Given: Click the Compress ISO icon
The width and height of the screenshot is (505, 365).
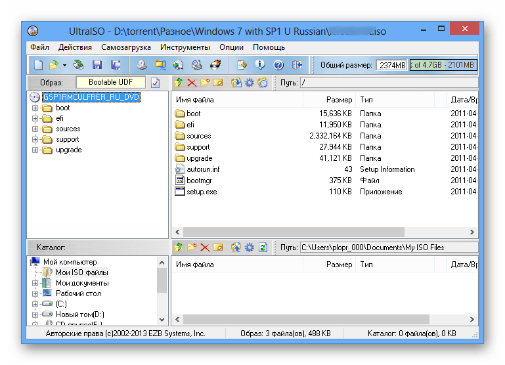Looking at the screenshot, I should coord(160,65).
